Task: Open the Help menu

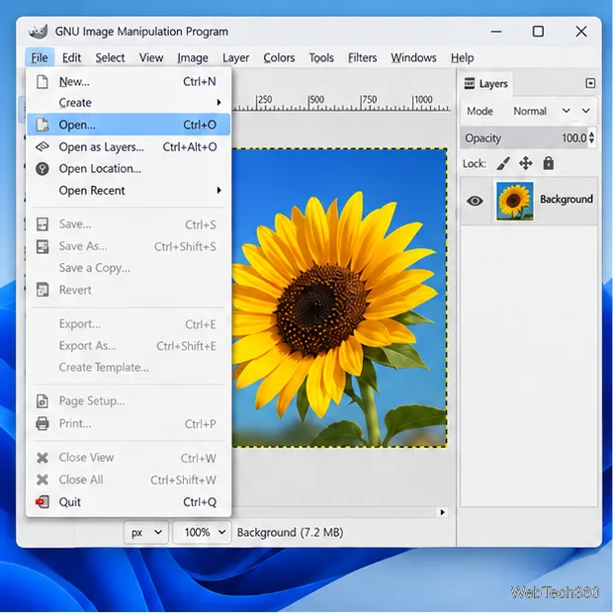Action: pyautogui.click(x=462, y=58)
